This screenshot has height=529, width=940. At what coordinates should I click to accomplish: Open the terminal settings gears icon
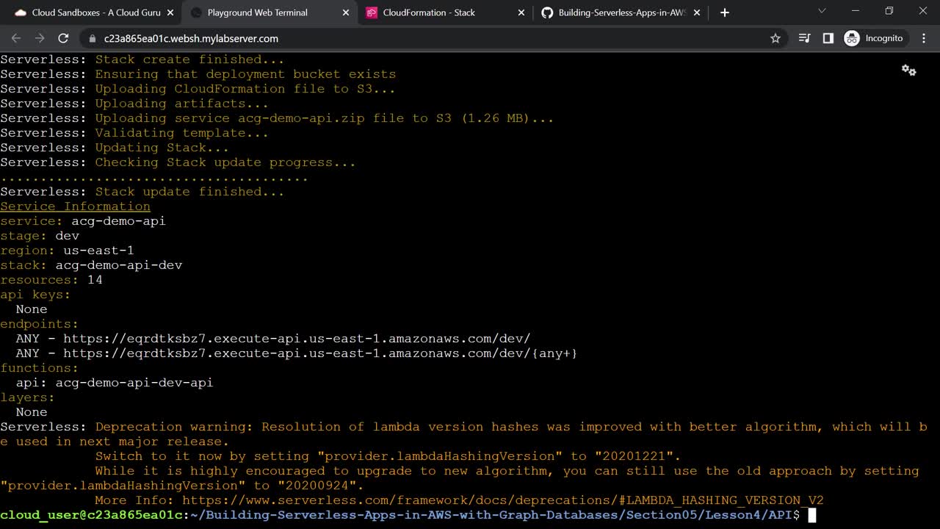coord(908,70)
